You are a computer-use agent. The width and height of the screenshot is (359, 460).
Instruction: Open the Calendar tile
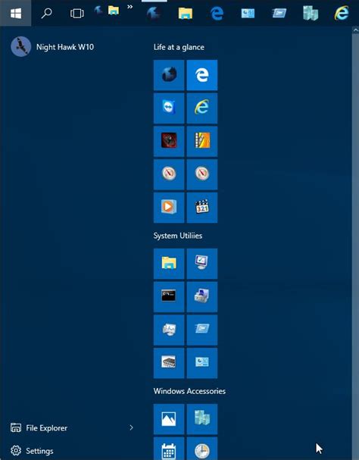(x=169, y=449)
